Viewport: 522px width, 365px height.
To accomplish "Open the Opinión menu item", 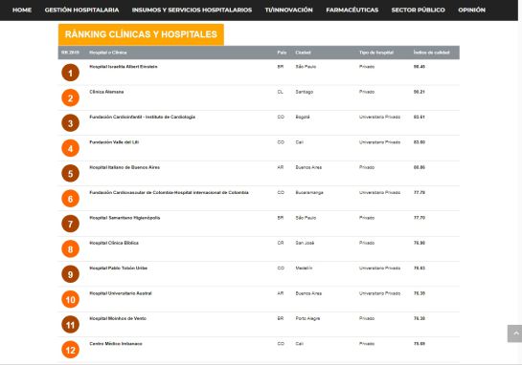I will 472,10.
